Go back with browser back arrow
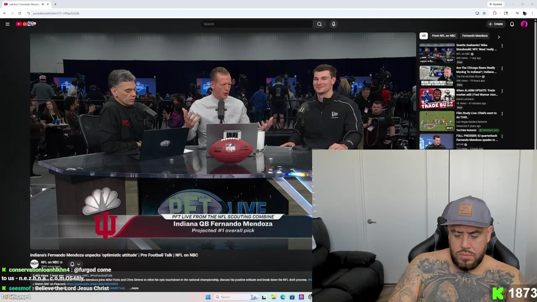The image size is (537, 302). coord(5,13)
